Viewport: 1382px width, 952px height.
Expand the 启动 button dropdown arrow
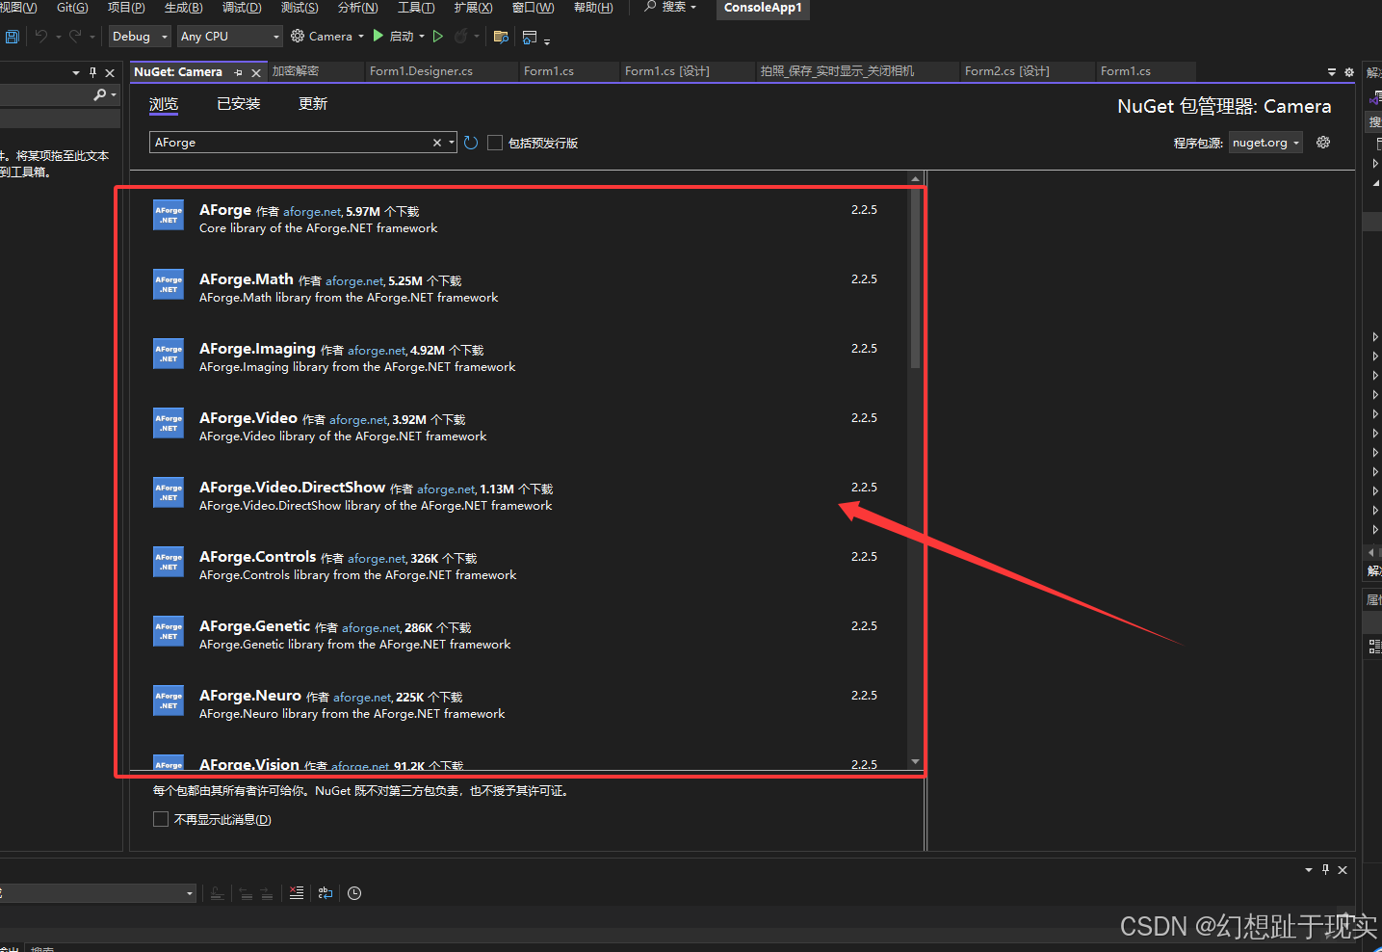422,37
